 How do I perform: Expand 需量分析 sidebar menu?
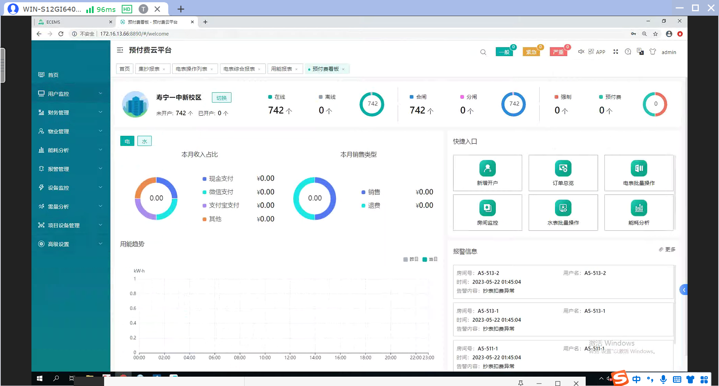click(71, 206)
